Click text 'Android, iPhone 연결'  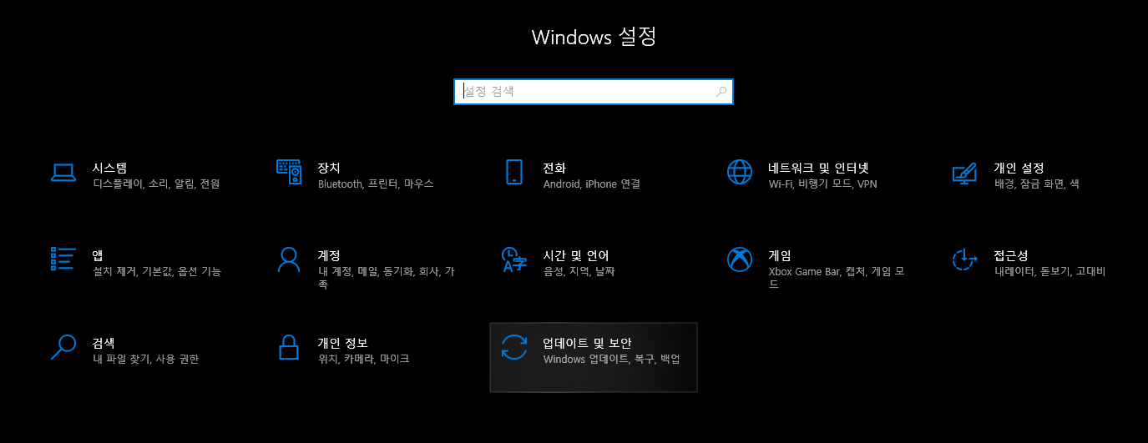pyautogui.click(x=592, y=184)
